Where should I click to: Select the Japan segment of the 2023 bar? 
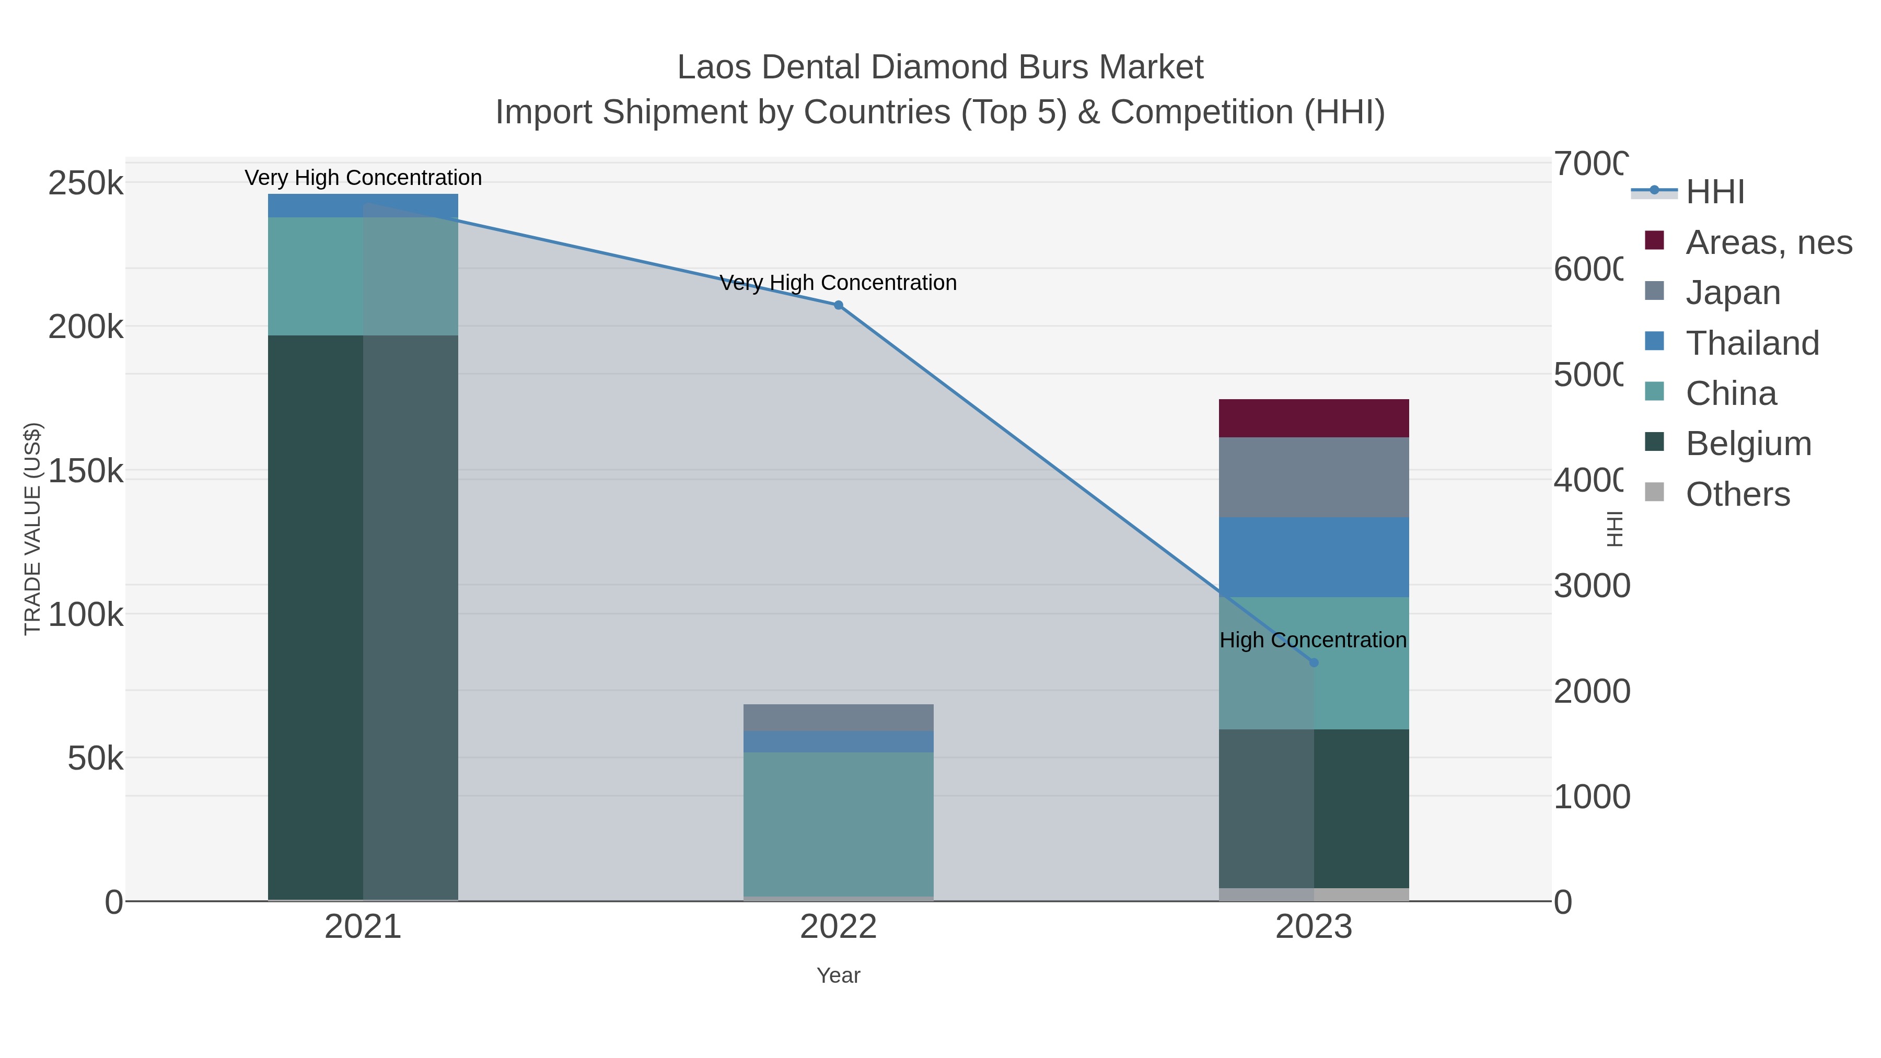point(1314,478)
